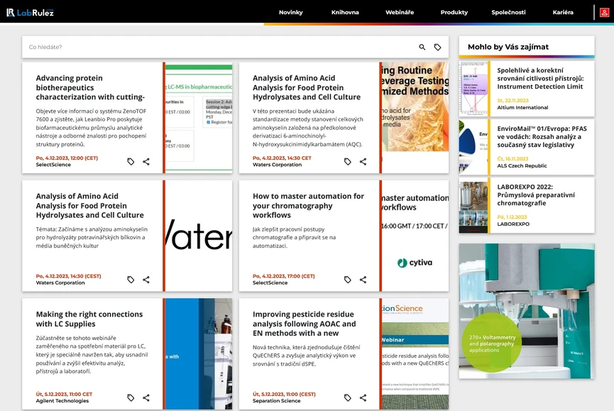
Task: Click tag icon on Advancing protein biotherapeutics card
Action: point(131,162)
